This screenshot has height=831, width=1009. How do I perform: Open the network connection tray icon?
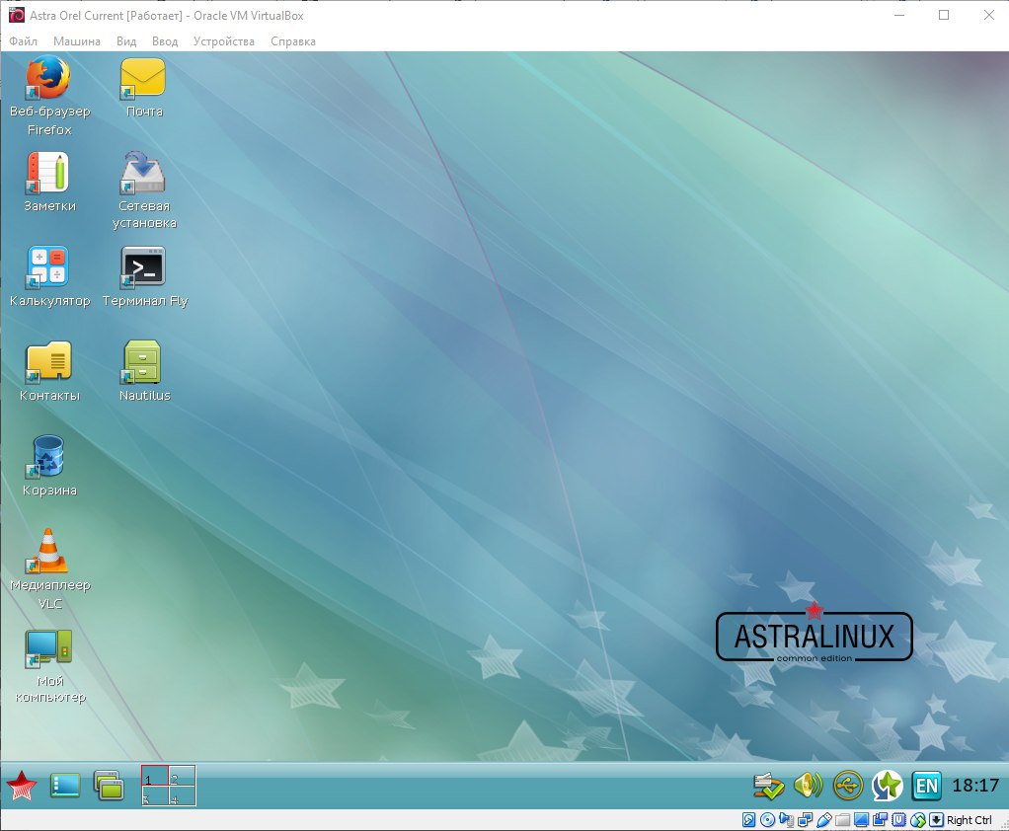click(769, 786)
